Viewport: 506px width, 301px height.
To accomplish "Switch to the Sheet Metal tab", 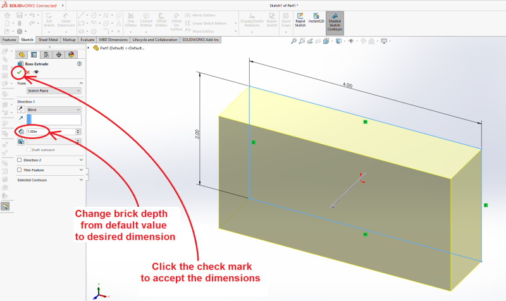I will (47, 39).
